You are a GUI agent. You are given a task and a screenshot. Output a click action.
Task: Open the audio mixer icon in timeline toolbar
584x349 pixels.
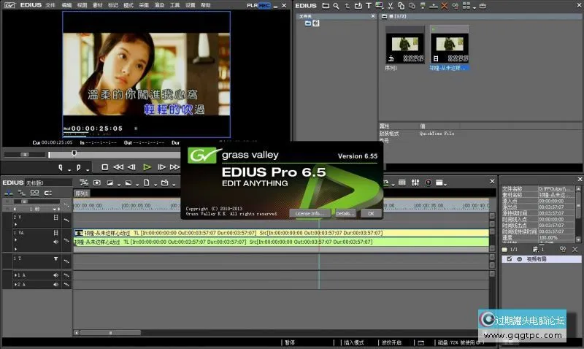point(415,182)
